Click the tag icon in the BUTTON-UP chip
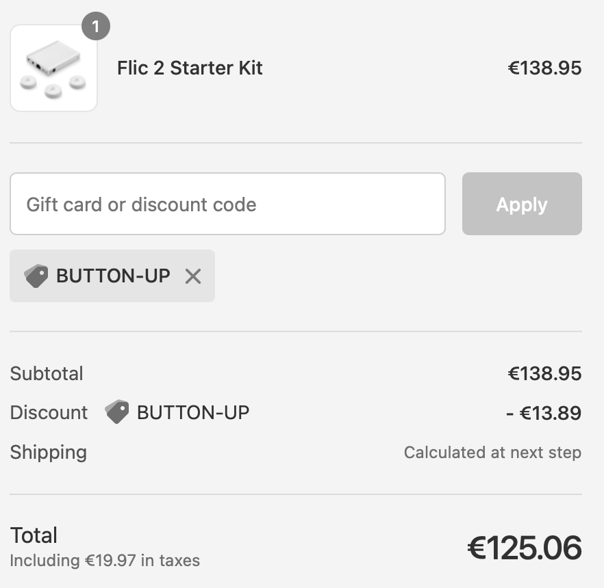This screenshot has width=604, height=588. coord(36,276)
